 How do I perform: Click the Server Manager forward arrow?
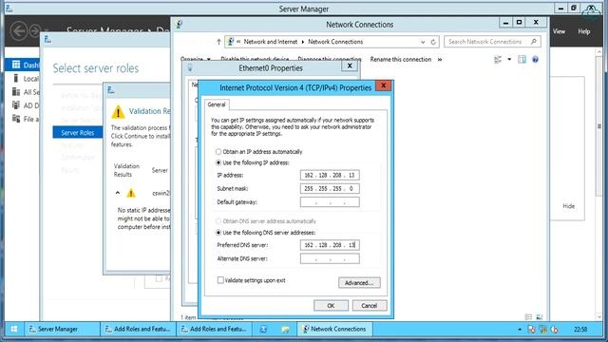point(35,30)
